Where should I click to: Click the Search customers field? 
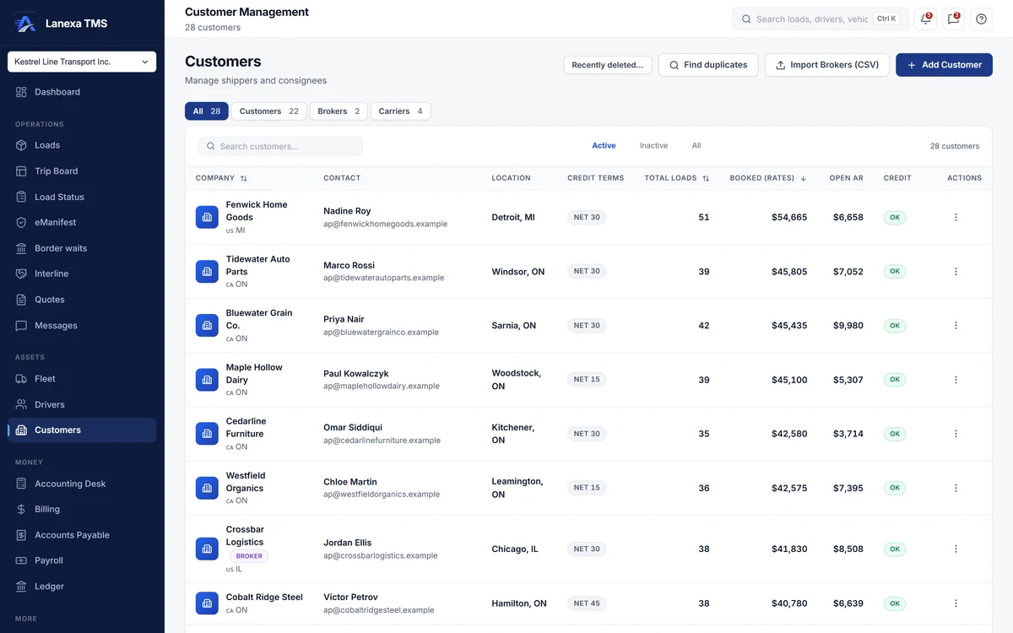coord(280,146)
